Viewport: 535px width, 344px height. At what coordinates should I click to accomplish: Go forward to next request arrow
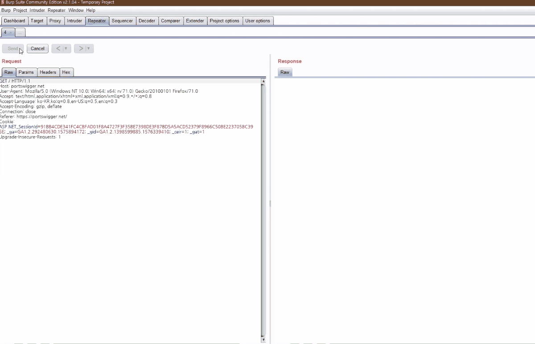pos(80,49)
